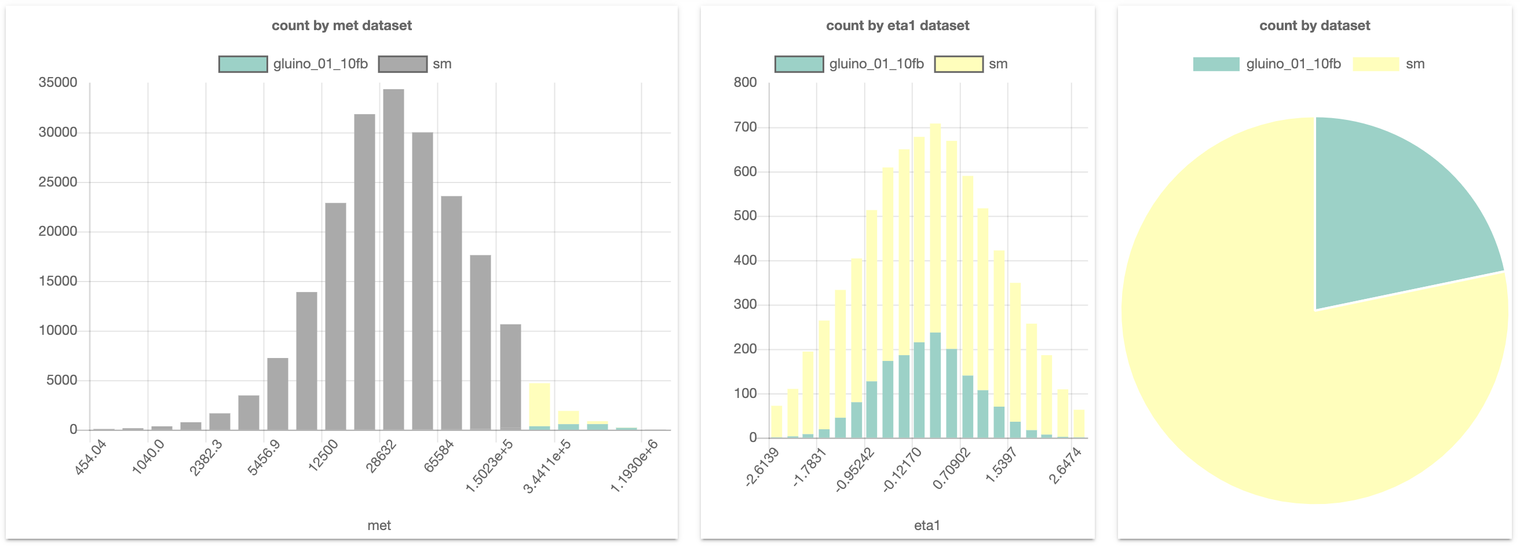Click the 0.70902 axis tick label
Screen dimensions: 1520x548
tap(951, 469)
